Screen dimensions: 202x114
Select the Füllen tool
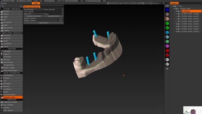pyautogui.click(x=11, y=17)
